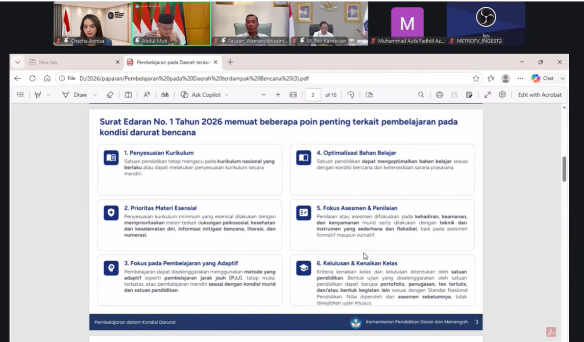
Task: Zoom in on the PDF
Action: [x=278, y=95]
